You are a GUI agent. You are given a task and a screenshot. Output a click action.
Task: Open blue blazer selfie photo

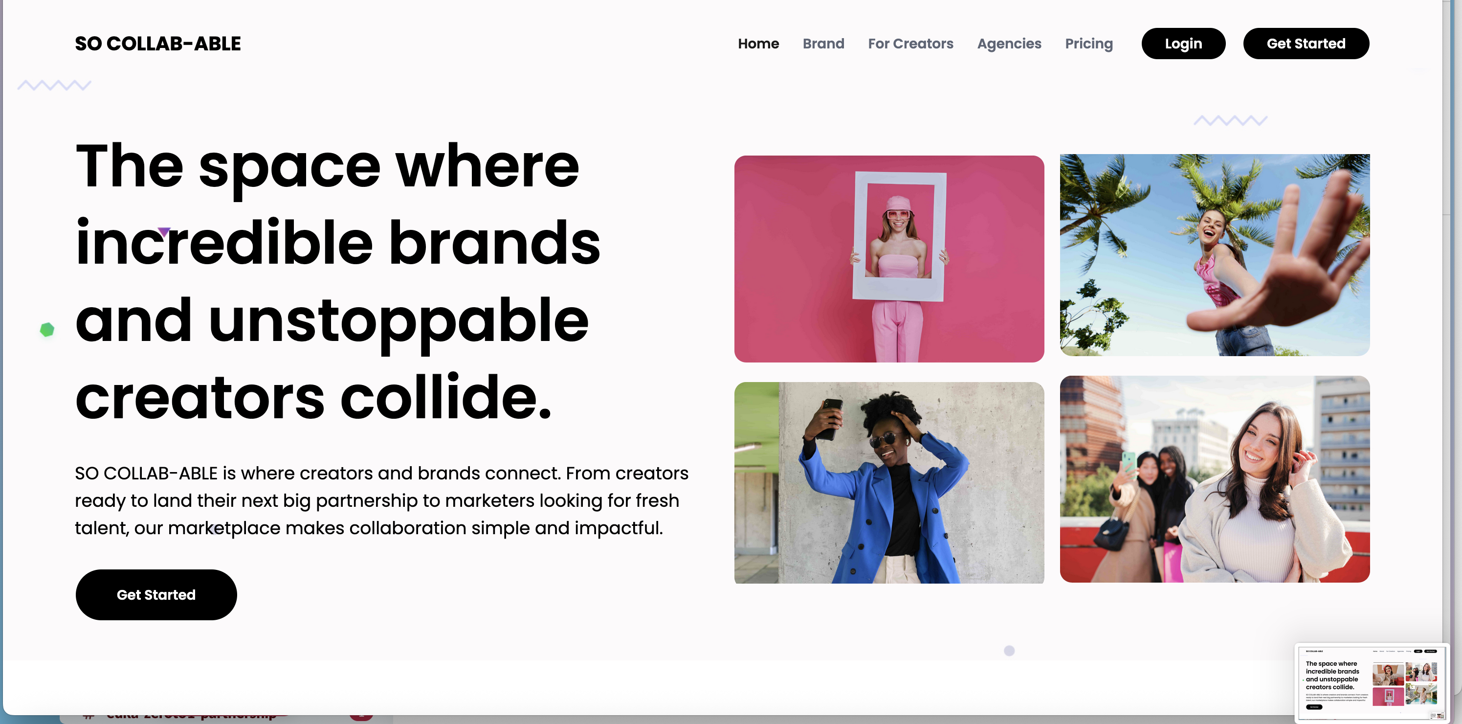coord(889,483)
